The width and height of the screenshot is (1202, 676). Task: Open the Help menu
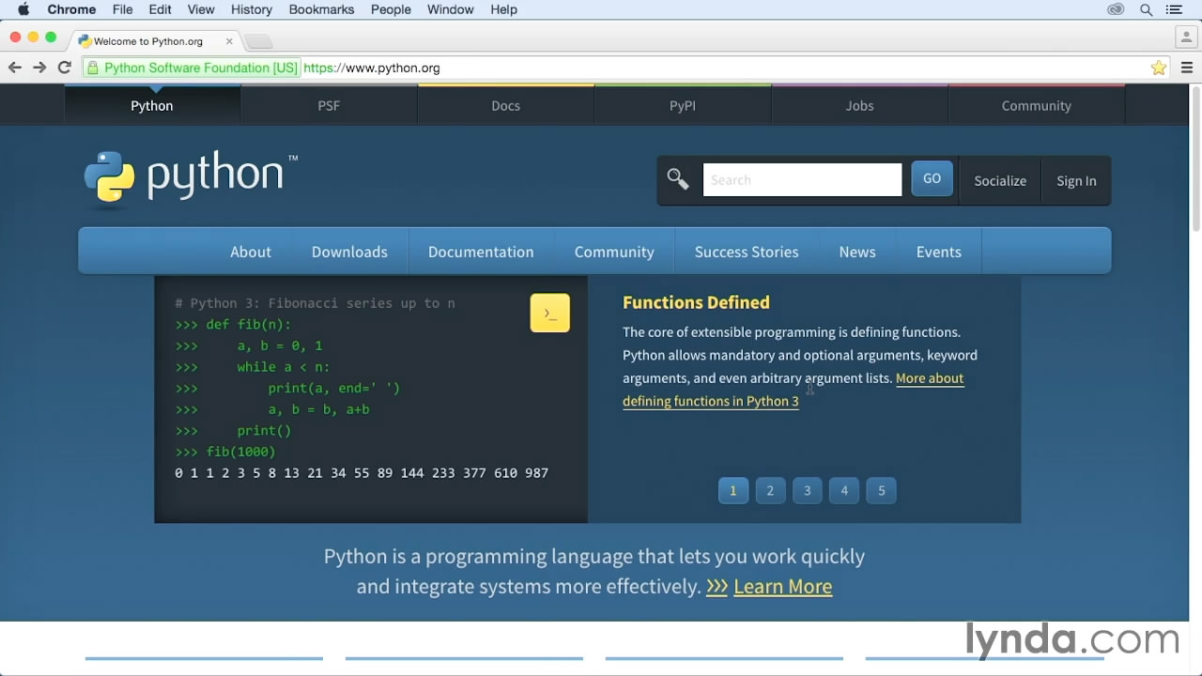point(503,9)
